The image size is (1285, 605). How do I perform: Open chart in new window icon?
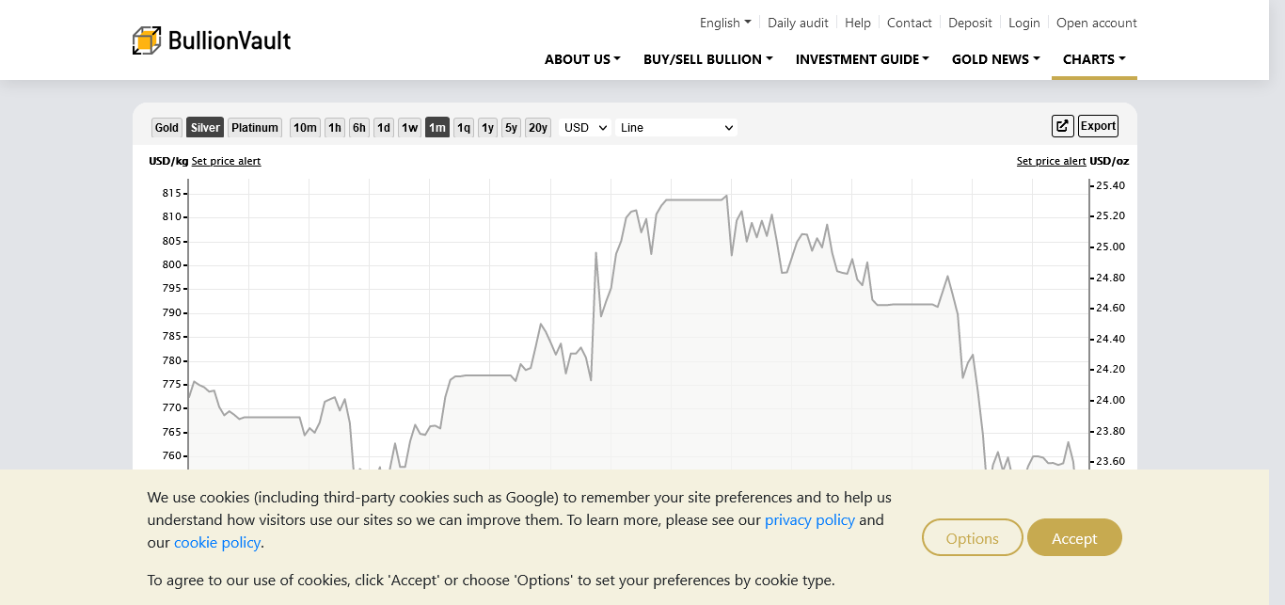(x=1062, y=126)
